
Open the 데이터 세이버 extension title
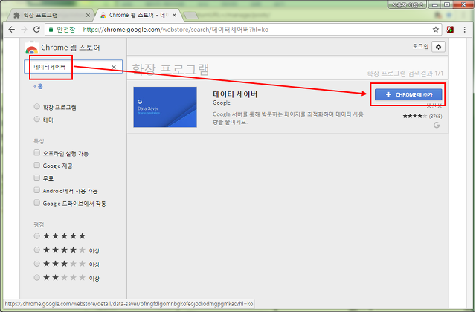click(x=235, y=94)
